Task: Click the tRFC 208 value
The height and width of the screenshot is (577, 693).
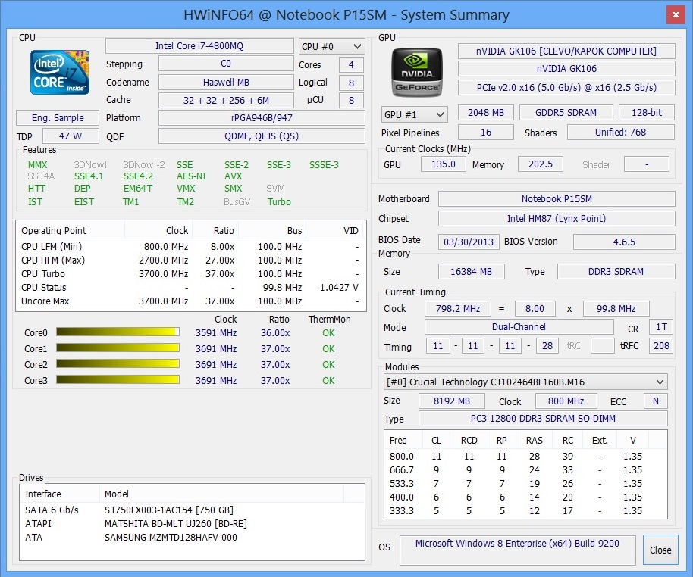Action: [661, 346]
